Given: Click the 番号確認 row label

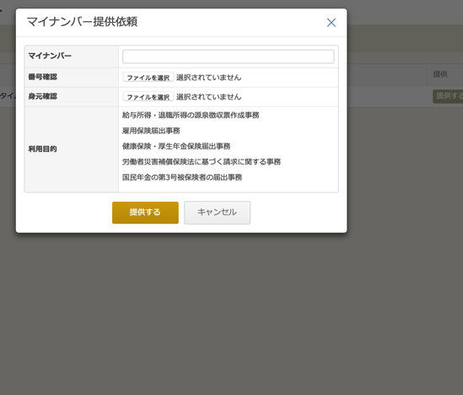Looking at the screenshot, I should 42,77.
